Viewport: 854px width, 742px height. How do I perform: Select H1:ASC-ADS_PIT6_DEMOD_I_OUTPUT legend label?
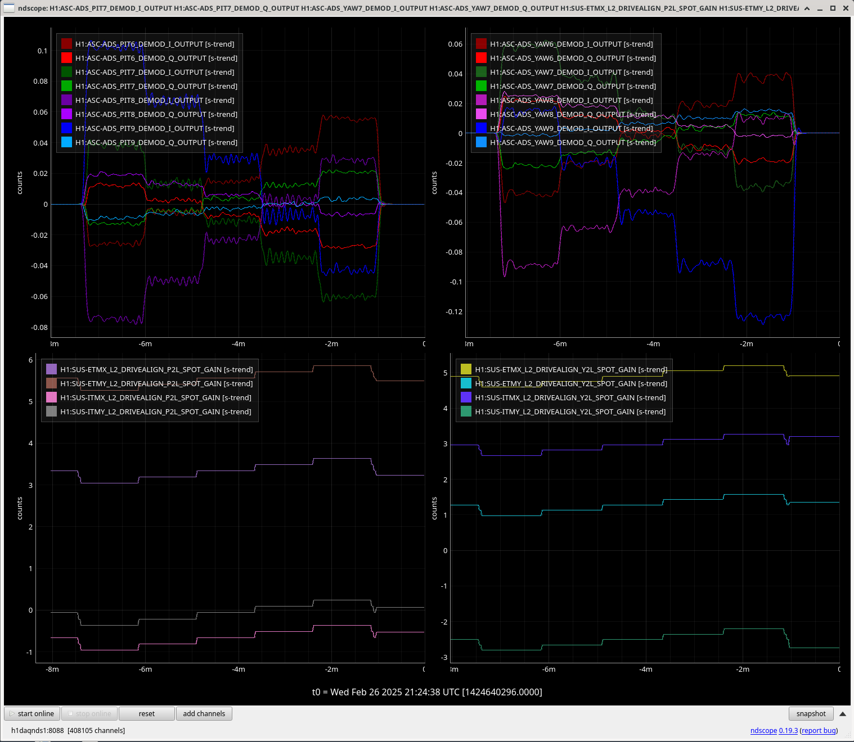point(155,44)
